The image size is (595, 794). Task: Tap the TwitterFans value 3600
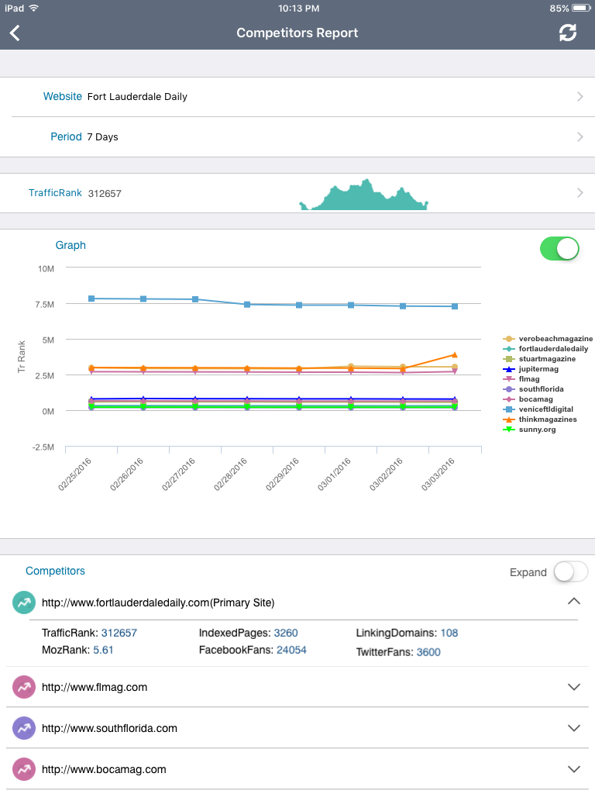pyautogui.click(x=428, y=652)
